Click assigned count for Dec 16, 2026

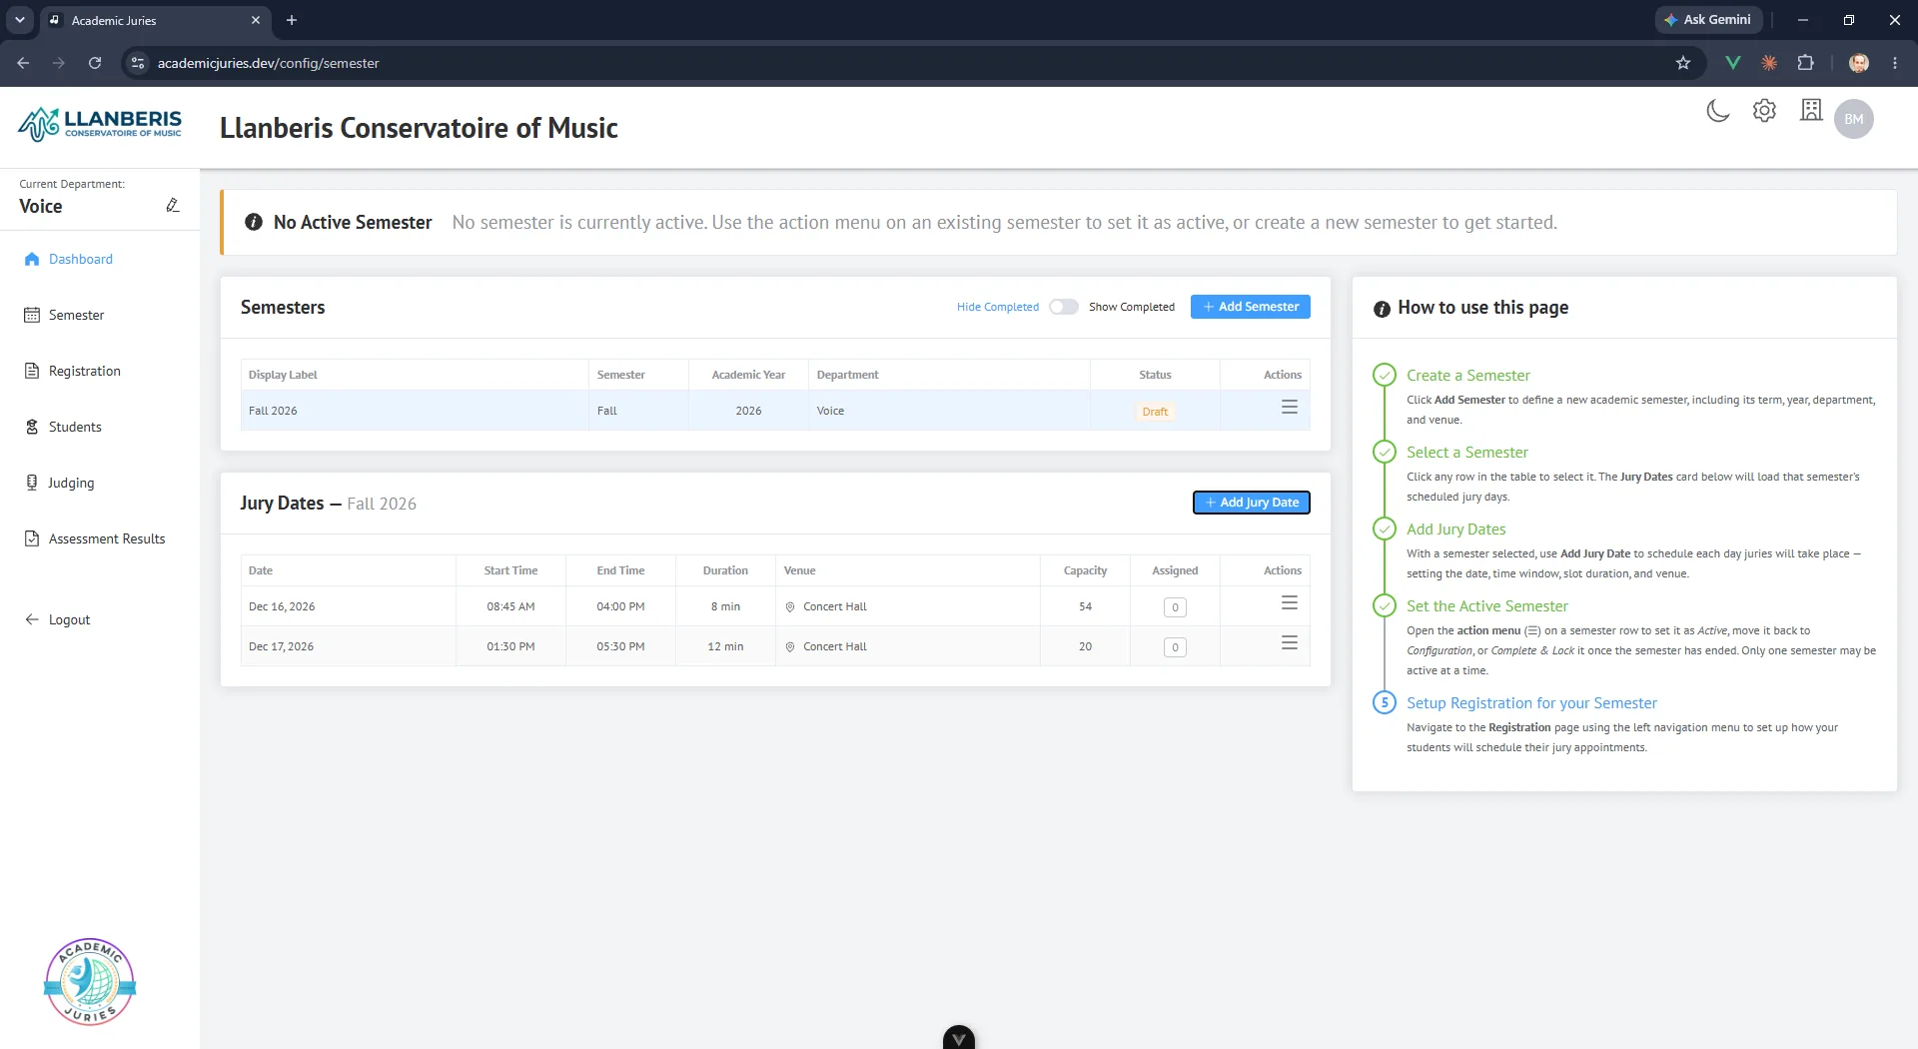1175,607
